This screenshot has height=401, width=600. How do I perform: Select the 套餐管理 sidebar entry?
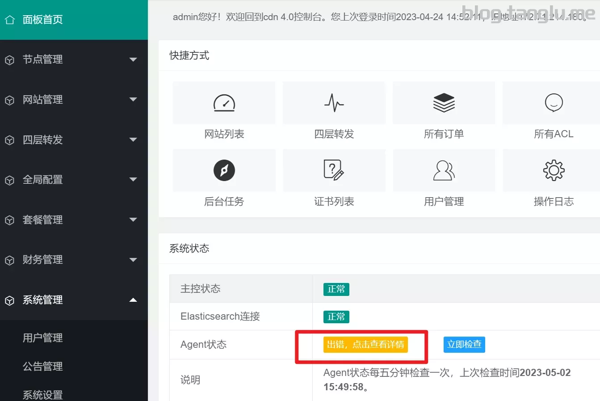coord(42,219)
